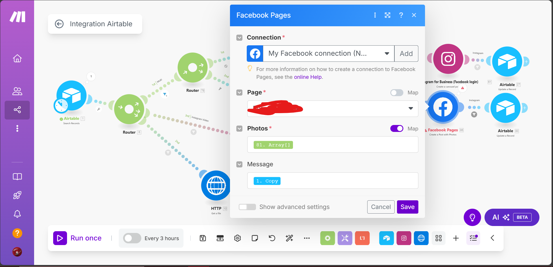Image resolution: width=553 pixels, height=267 pixels.
Task: Open toolbar More horizontal dots menu
Action: point(307,238)
